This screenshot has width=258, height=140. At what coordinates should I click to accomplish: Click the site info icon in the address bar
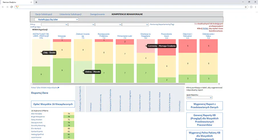pyautogui.click(x=17, y=7)
